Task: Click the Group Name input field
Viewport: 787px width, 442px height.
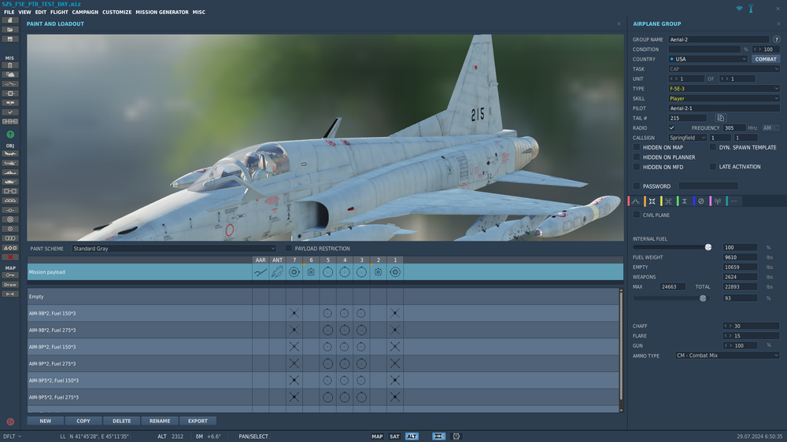Action: pyautogui.click(x=719, y=39)
